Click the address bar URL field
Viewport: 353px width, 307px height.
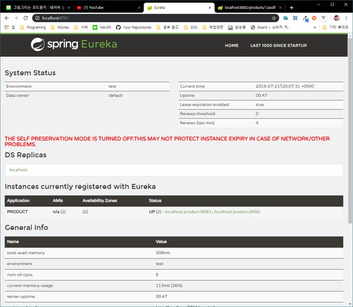[155, 18]
